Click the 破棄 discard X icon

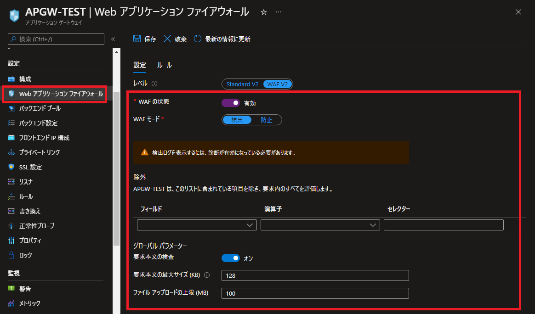167,39
